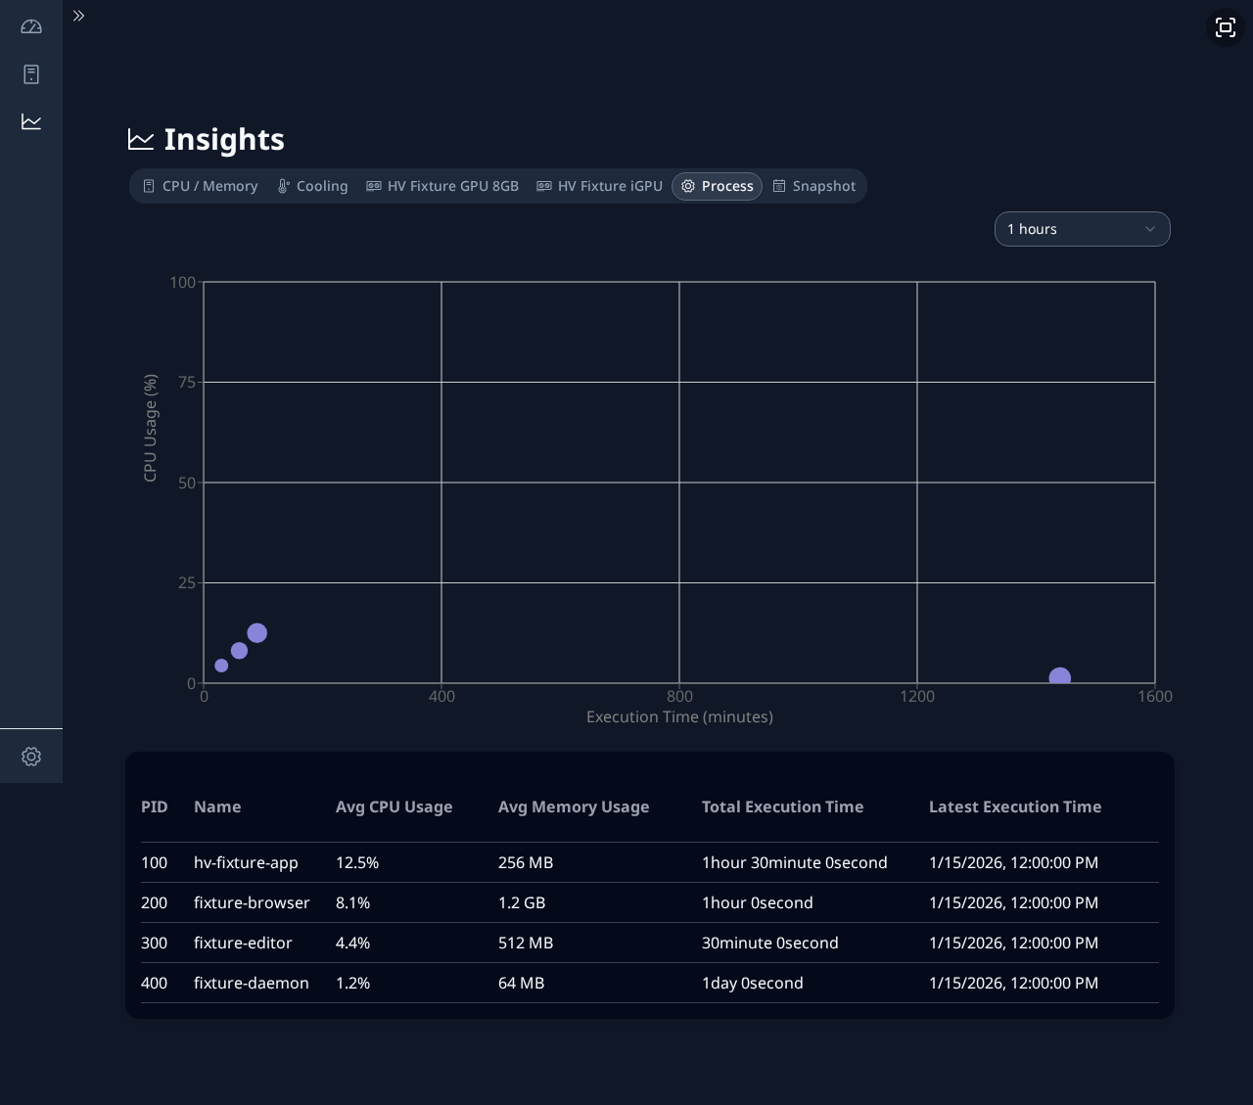Click the screenshot capture icon top right
The width and height of the screenshot is (1253, 1105).
coord(1226,27)
